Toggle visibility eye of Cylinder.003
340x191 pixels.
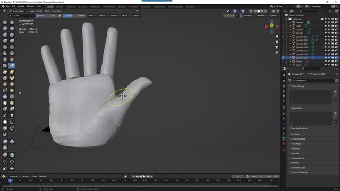click(329, 44)
